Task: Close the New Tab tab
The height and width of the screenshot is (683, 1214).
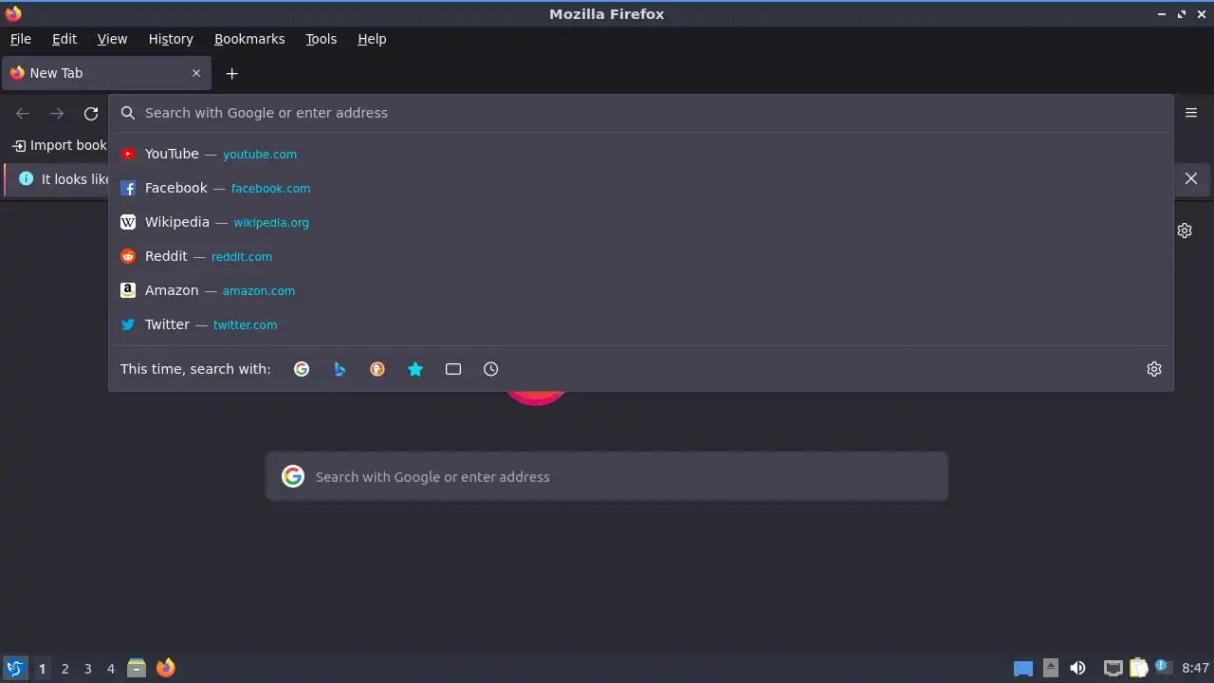Action: coord(196,73)
